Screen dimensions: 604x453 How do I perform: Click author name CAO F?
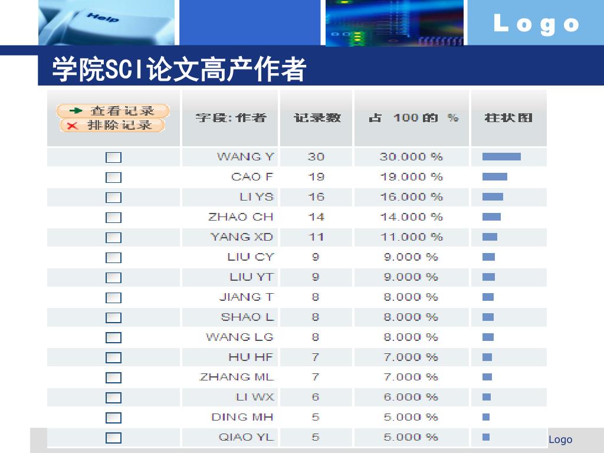click(252, 176)
